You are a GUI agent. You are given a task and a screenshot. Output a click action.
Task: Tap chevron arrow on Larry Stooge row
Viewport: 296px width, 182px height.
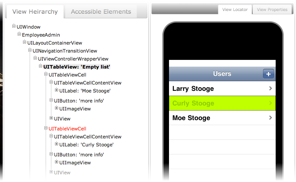click(x=271, y=89)
